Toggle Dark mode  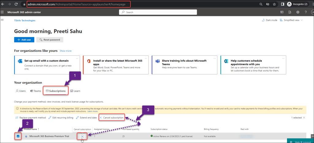269,20
